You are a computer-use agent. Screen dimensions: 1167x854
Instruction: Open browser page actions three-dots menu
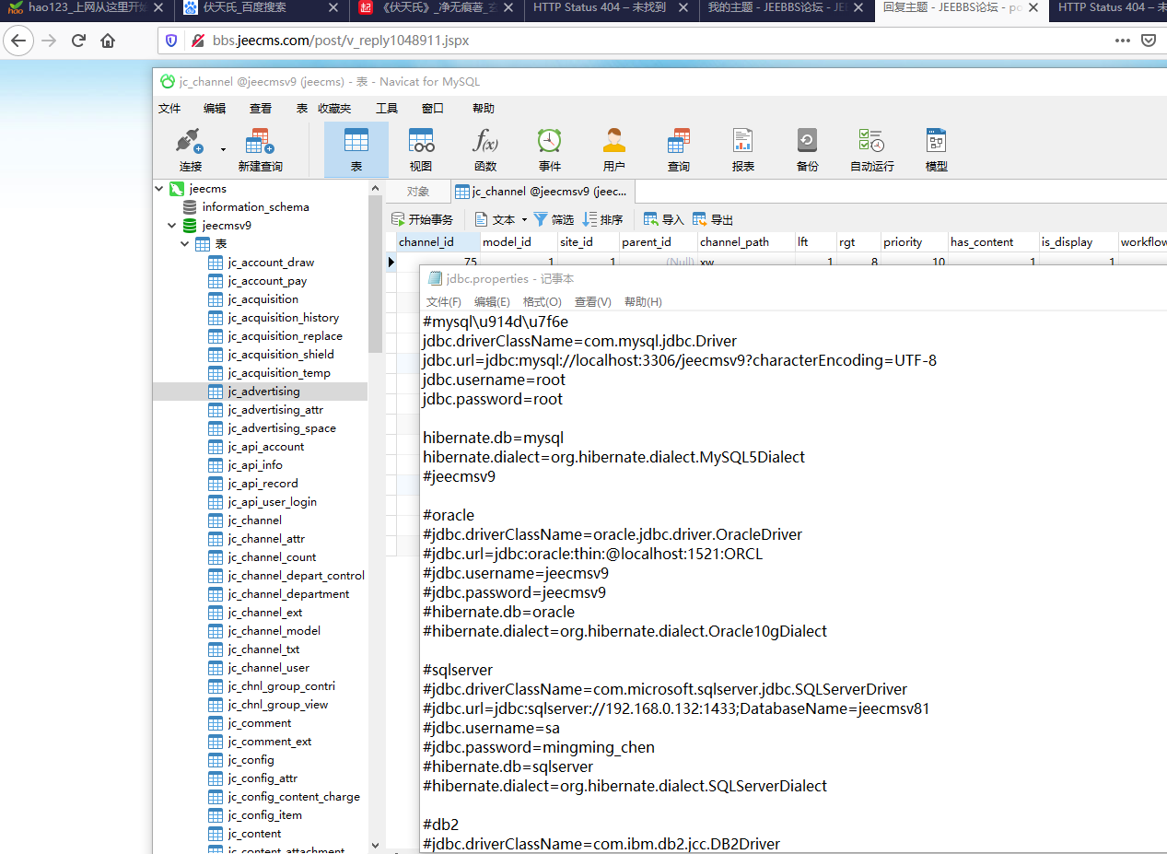click(1122, 41)
